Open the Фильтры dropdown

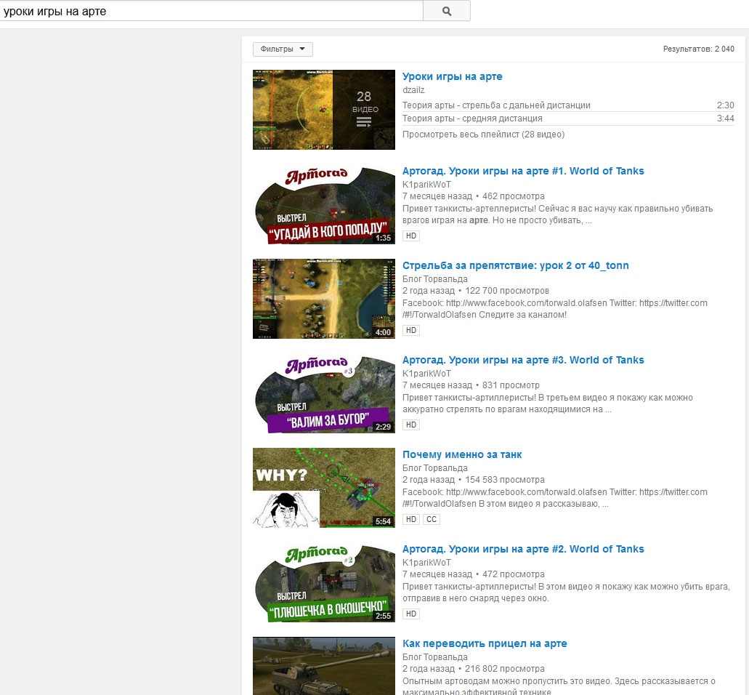(283, 49)
